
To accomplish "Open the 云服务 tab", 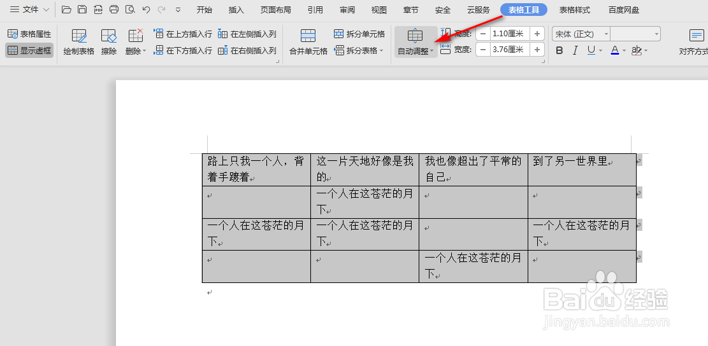I will (x=478, y=10).
